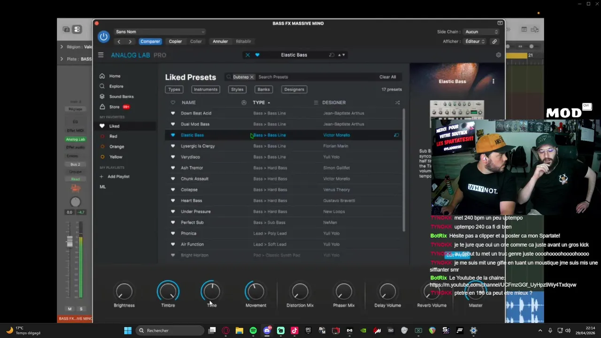Viewport: 601px width, 338px height.
Task: Open the Designers filter
Action: coord(294,89)
